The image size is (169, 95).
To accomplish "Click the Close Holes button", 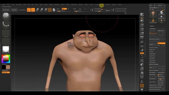I will (161, 77).
